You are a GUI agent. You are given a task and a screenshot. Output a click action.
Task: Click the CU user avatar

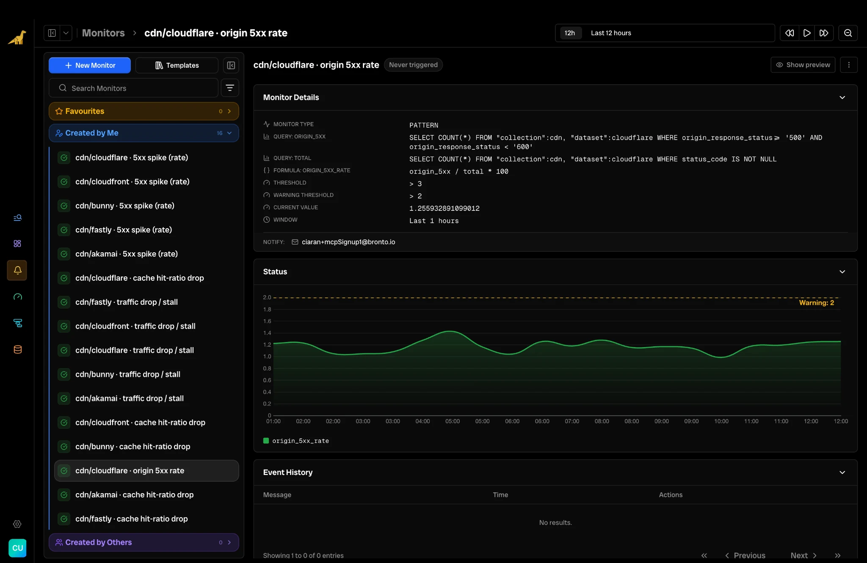17,548
